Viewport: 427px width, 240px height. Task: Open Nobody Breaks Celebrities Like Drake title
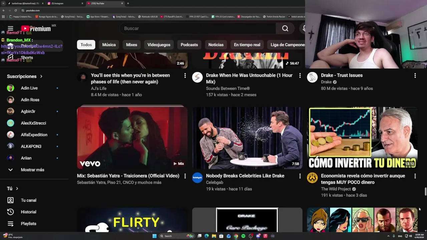[245, 176]
